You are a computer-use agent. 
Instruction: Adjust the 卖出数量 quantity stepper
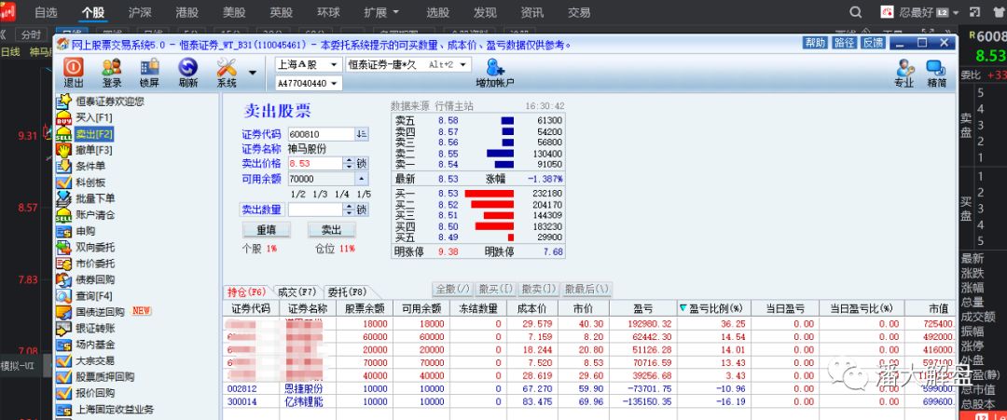[349, 210]
